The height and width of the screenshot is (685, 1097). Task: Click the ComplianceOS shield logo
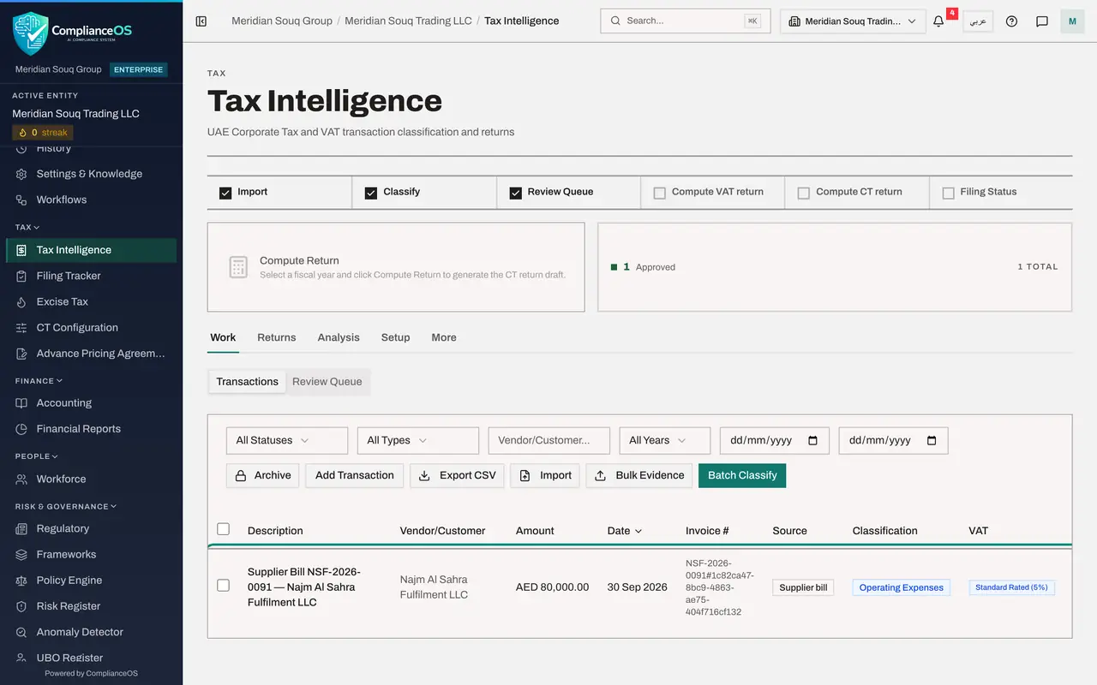point(31,33)
